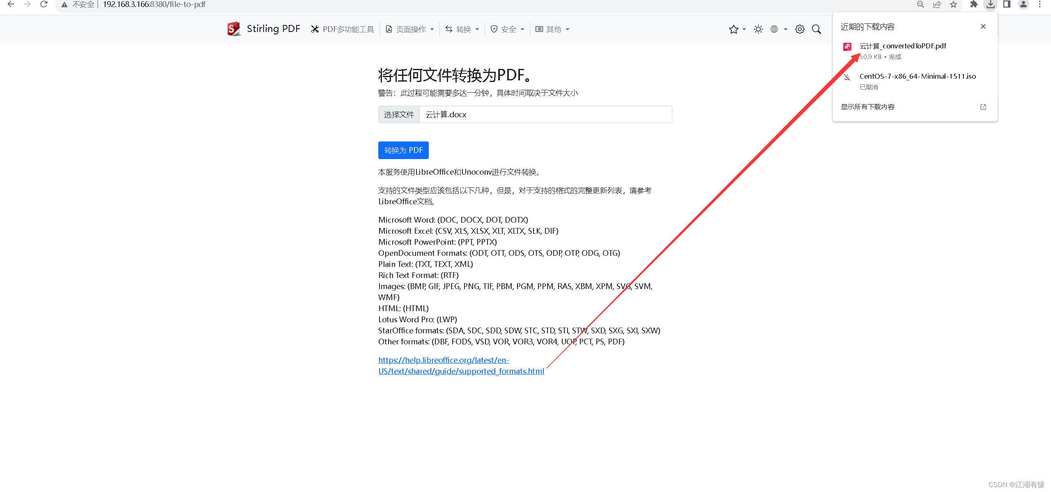The image size is (1051, 492).
Task: Open 云计算_convertedToPDF.pdf download
Action: 903,46
